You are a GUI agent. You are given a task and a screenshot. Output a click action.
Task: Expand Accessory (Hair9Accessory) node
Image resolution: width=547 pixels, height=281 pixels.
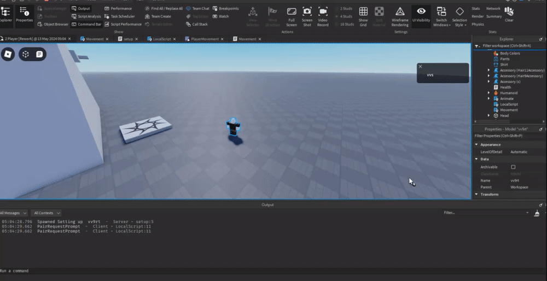[488, 76]
